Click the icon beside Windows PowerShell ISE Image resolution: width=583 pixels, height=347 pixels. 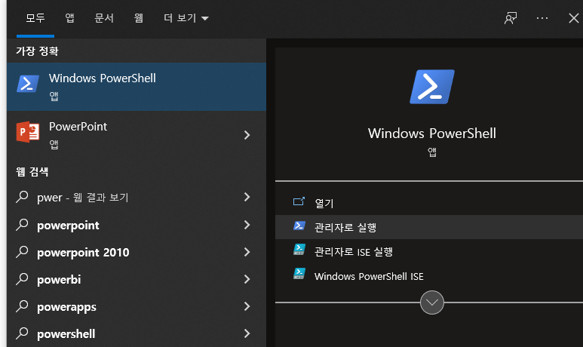[x=299, y=274]
